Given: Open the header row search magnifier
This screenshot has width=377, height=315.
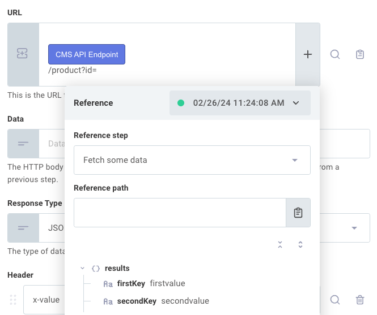Looking at the screenshot, I should coord(335,300).
